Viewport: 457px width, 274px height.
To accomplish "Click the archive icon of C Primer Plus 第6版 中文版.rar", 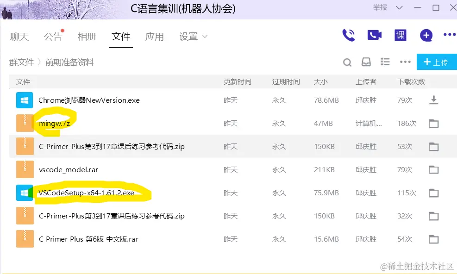I will click(25, 239).
